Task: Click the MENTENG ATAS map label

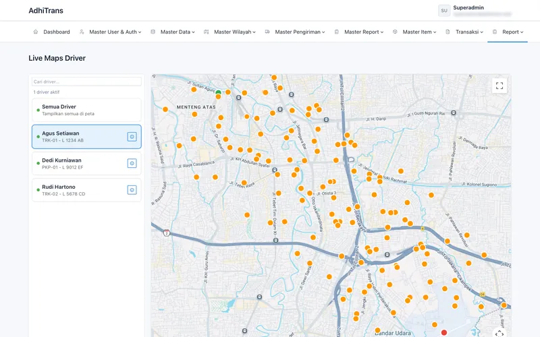Action: click(x=196, y=107)
